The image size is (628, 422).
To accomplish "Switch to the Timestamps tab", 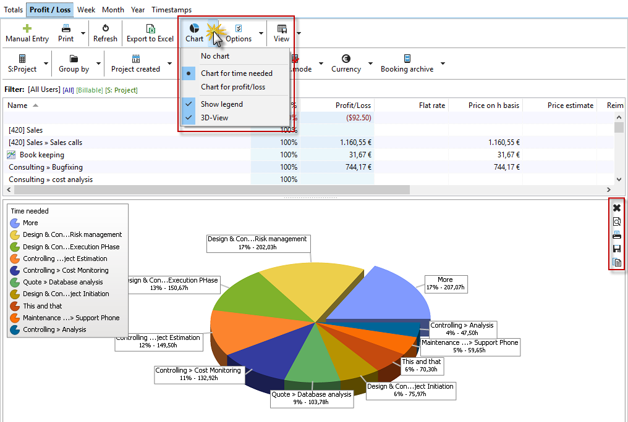I will click(171, 10).
